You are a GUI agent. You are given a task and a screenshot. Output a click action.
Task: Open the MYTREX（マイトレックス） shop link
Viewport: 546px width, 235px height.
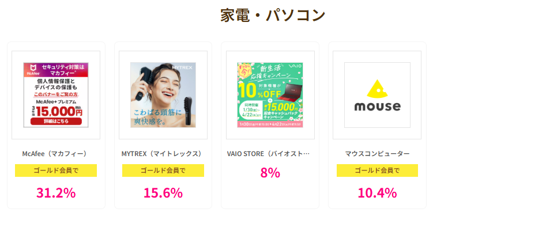click(163, 154)
